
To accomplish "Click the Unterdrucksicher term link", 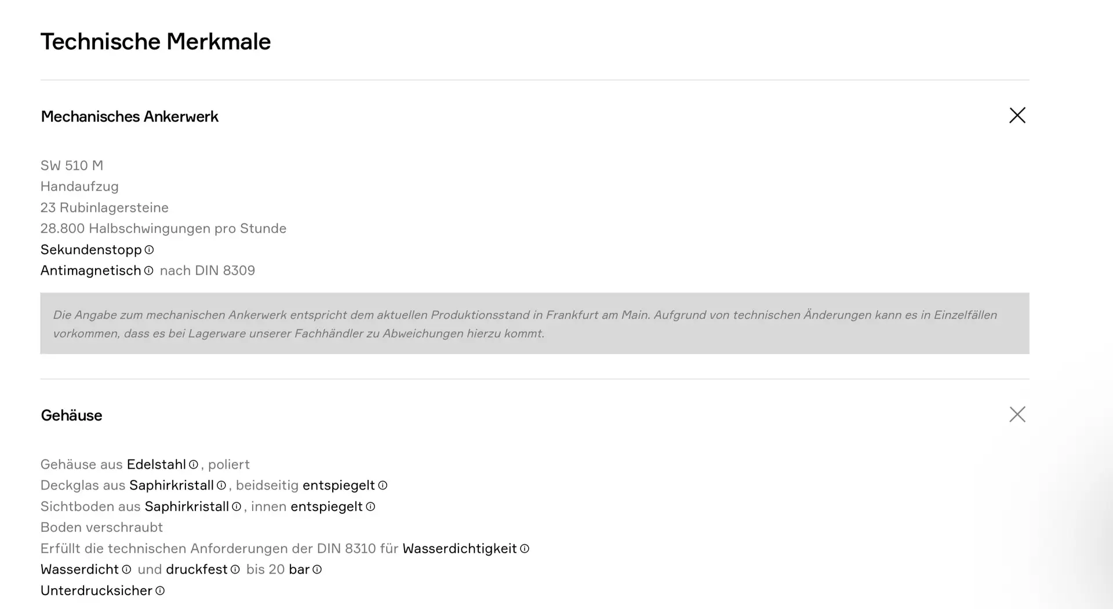I will [x=96, y=591].
